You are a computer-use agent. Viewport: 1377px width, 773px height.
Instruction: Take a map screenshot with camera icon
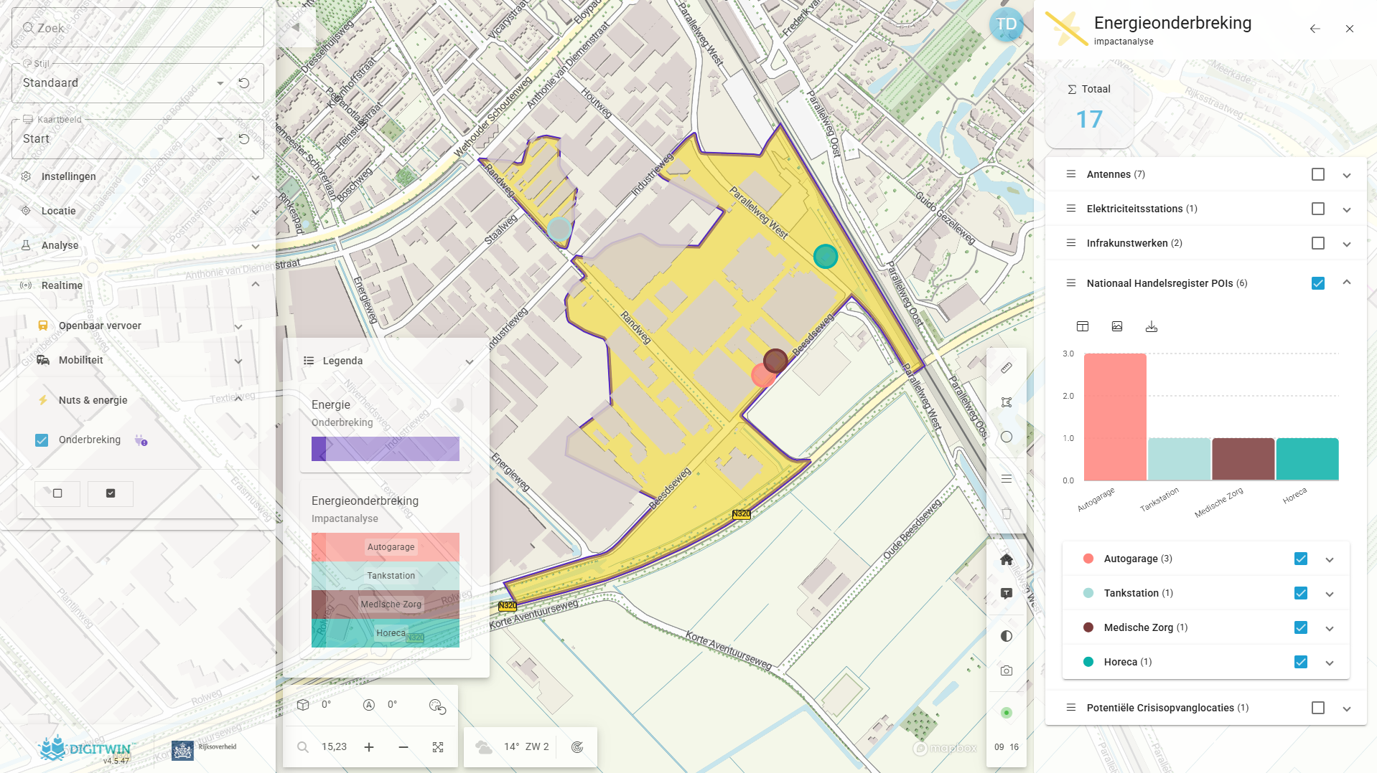pos(1007,670)
